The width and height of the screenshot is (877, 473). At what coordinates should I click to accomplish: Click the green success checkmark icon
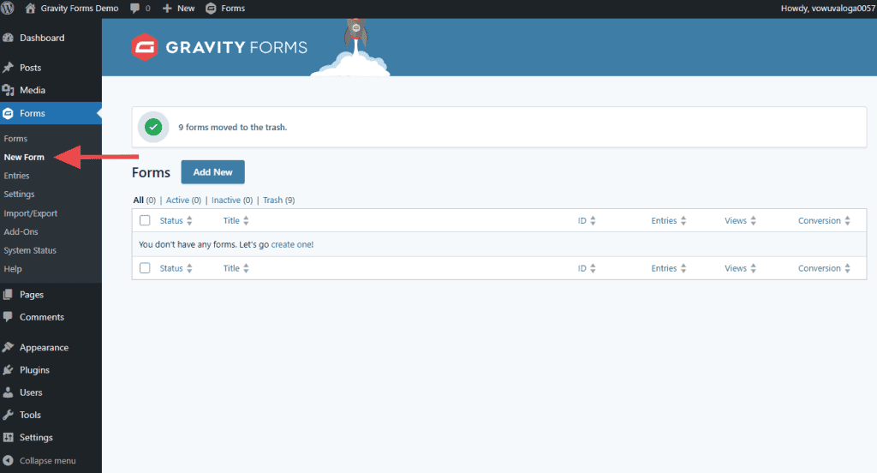click(x=153, y=127)
